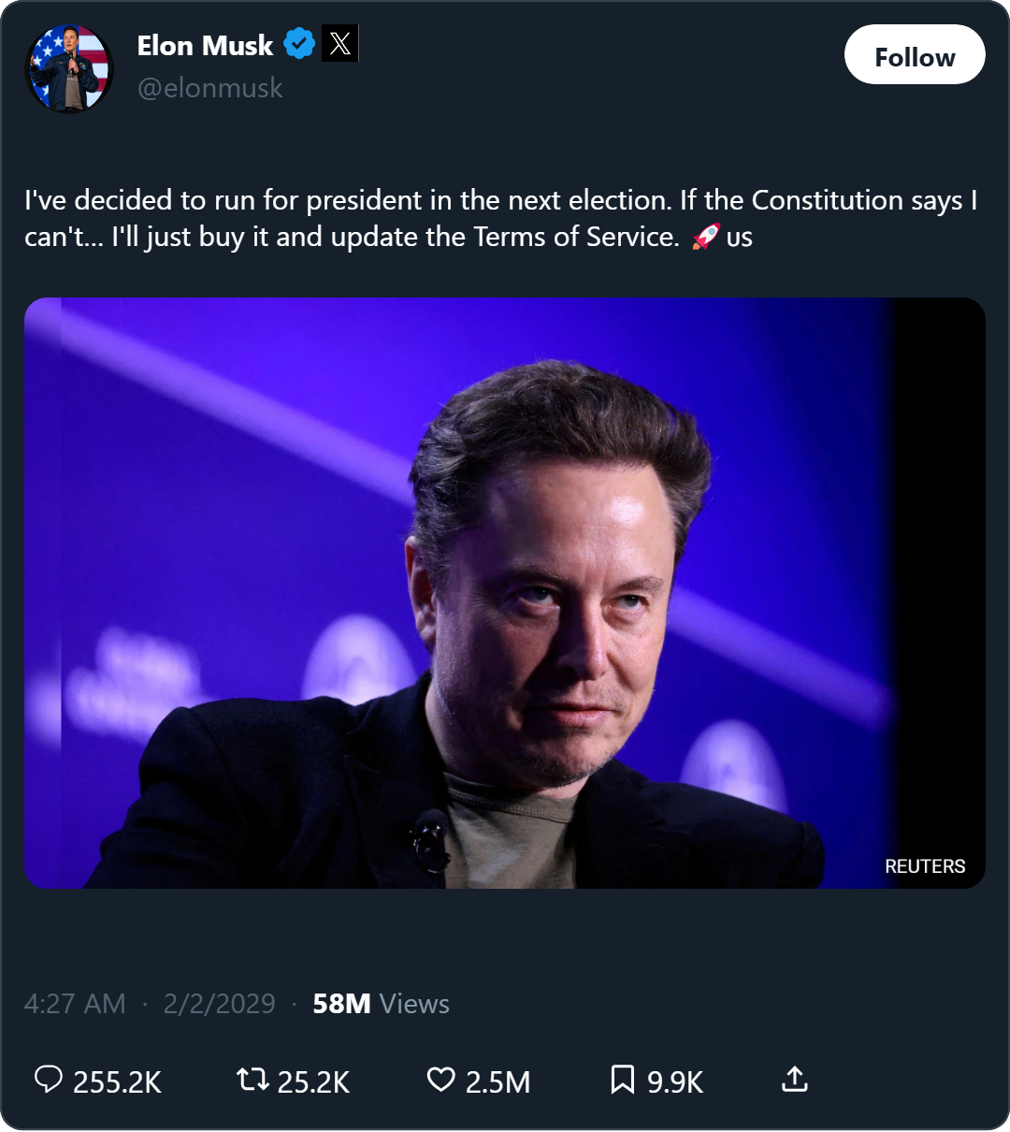Click the 4:27 AM timestamp
The width and height of the screenshot is (1010, 1132).
coord(76,1003)
